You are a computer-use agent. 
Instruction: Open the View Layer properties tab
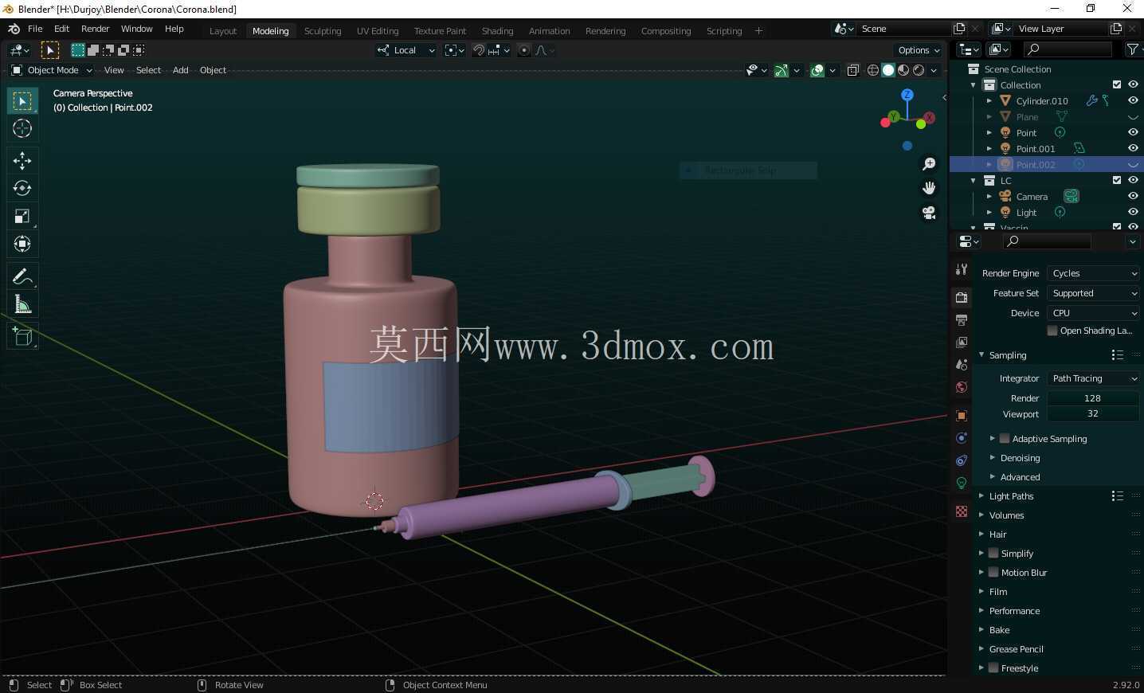[x=962, y=342]
